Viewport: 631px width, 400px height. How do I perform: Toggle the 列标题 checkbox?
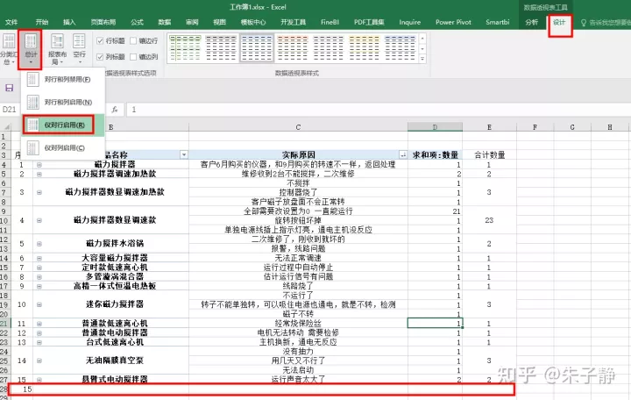click(x=100, y=57)
